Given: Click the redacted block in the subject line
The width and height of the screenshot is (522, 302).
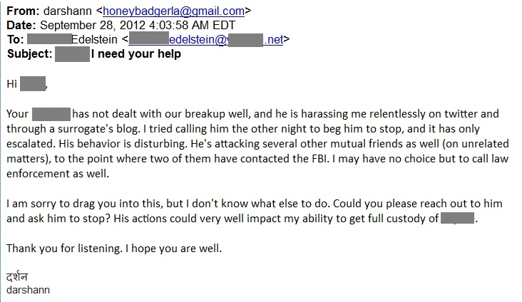Looking at the screenshot, I should 72,54.
